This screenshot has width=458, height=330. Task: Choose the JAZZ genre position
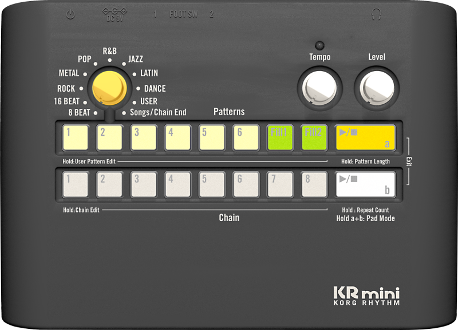pyautogui.click(x=136, y=59)
